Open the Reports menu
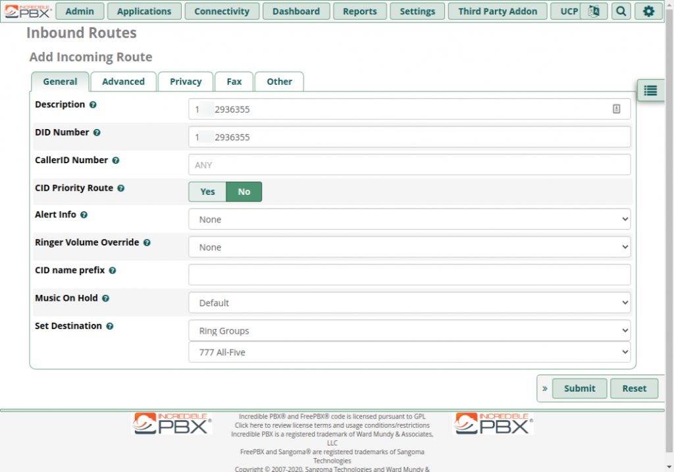This screenshot has height=472, width=674. (360, 11)
